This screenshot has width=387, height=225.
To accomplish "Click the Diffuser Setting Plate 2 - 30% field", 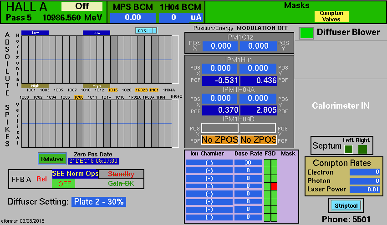I will 99,201.
